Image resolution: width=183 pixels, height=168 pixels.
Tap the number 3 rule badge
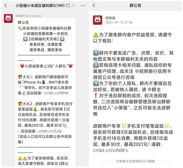click(96, 83)
